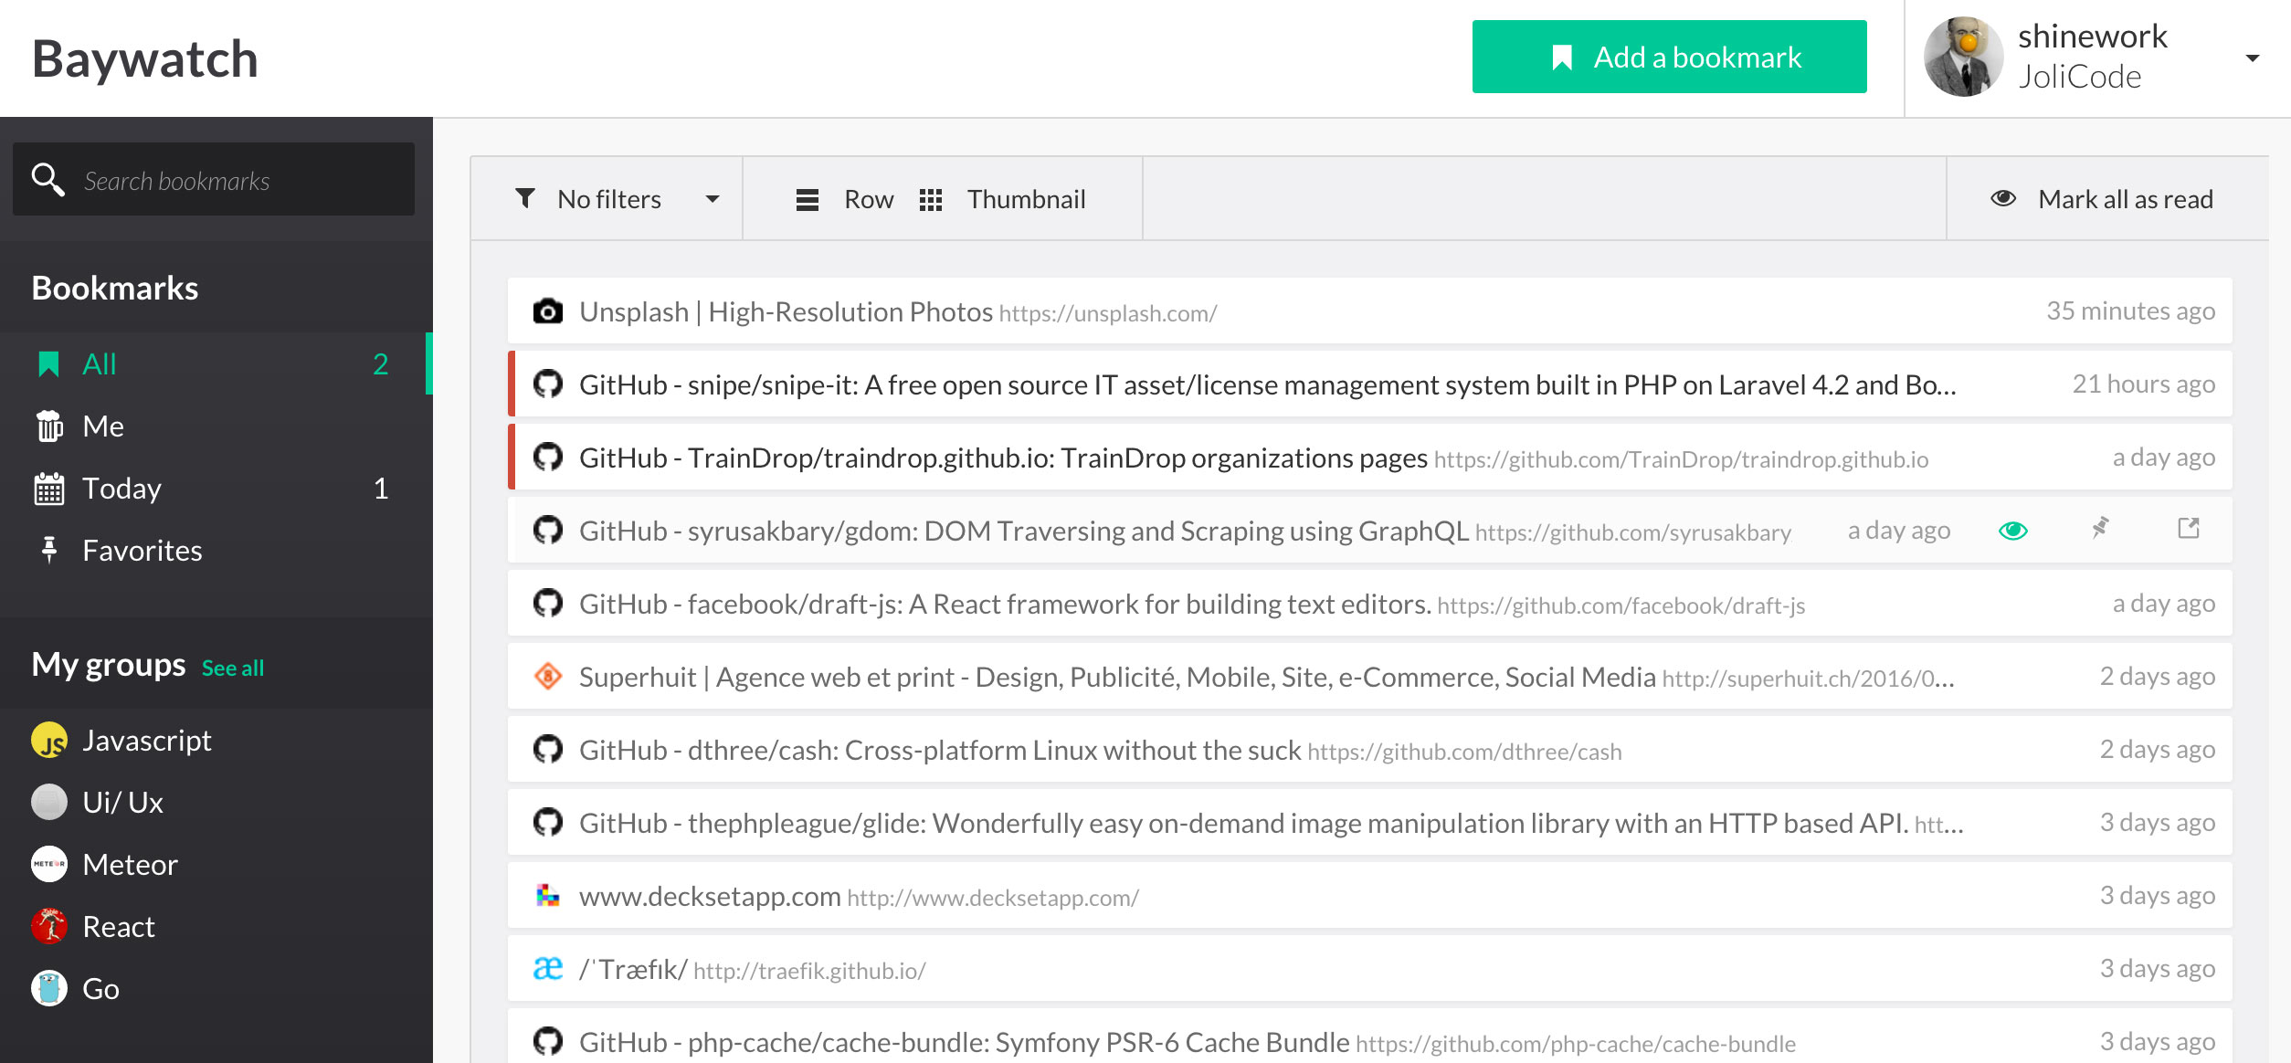Click the GitHub icon next to syrusakbary/gdom
The width and height of the screenshot is (2291, 1063).
tap(548, 530)
